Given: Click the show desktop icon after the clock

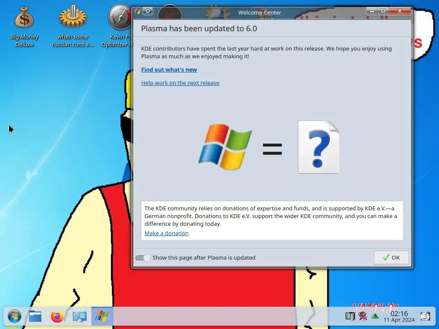Looking at the screenshot, I should (425, 316).
